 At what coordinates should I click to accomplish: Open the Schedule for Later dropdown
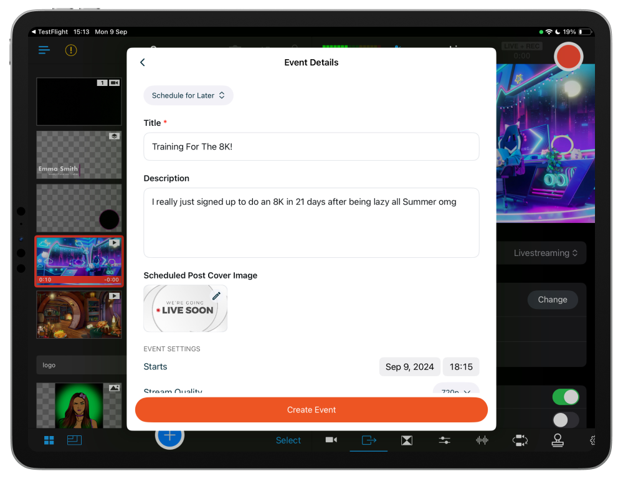(188, 95)
